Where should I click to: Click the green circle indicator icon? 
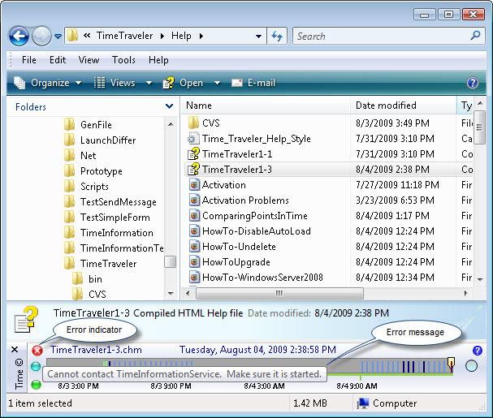pos(37,385)
